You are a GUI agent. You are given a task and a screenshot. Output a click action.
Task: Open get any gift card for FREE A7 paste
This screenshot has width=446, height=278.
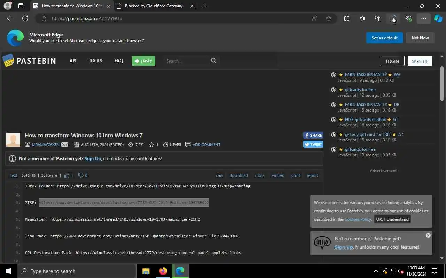click(x=374, y=134)
